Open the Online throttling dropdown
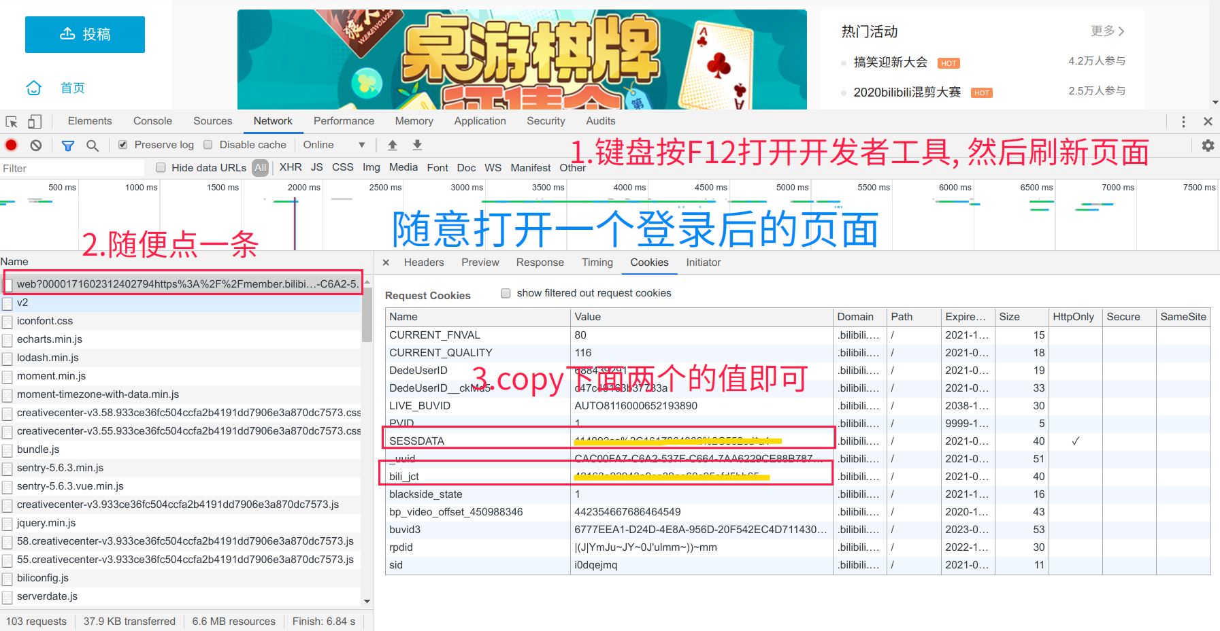This screenshot has height=631, width=1220. [x=333, y=144]
